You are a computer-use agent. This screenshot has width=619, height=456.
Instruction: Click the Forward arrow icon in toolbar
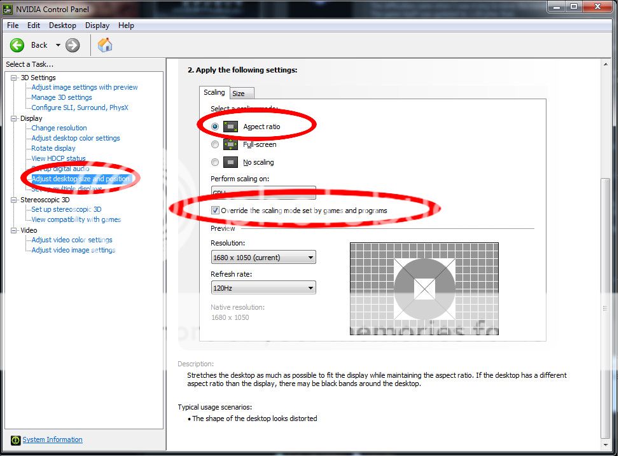73,45
